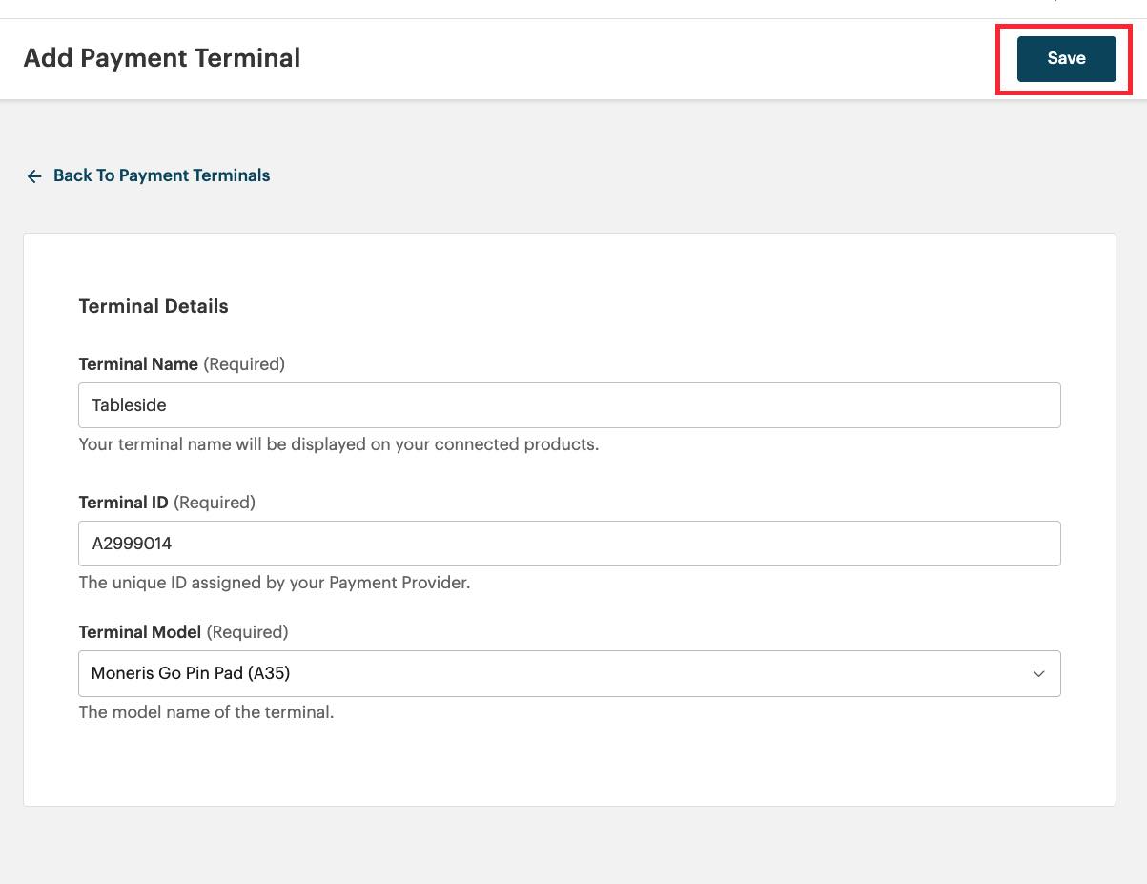Click the Payment Provider unique ID hint
Viewport: 1147px width, 884px height.
tap(274, 583)
